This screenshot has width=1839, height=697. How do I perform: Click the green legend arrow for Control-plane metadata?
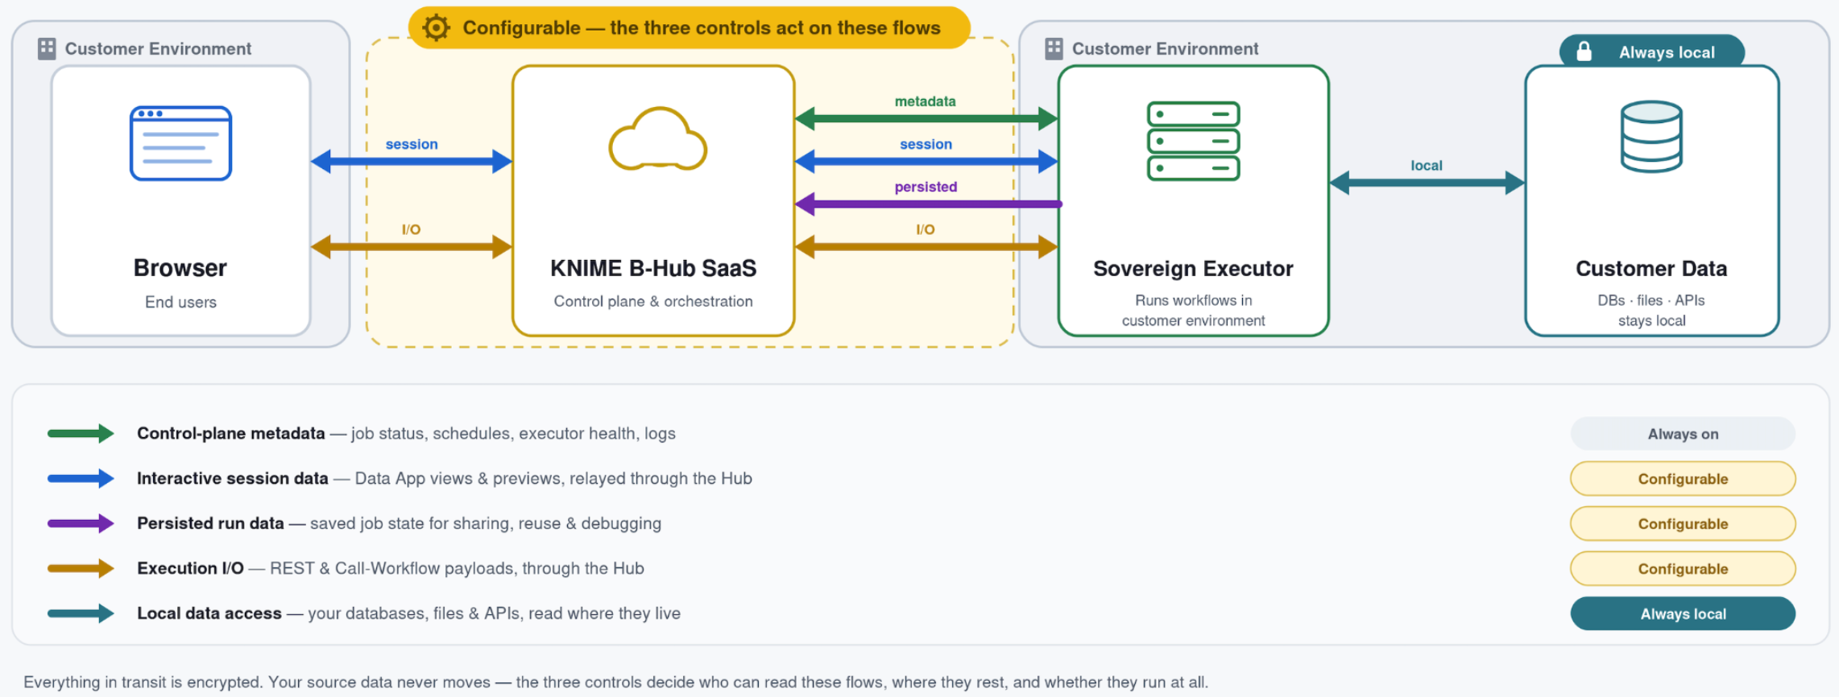tap(81, 434)
